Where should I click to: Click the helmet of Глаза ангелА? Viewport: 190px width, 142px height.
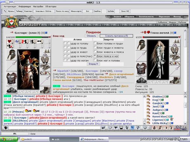coord(141,45)
